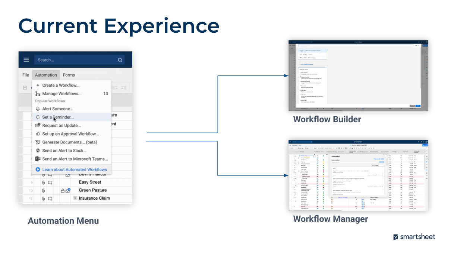This screenshot has width=454, height=255.
Task: Click attachment paperclip icon in row 11
Action: [43, 198]
